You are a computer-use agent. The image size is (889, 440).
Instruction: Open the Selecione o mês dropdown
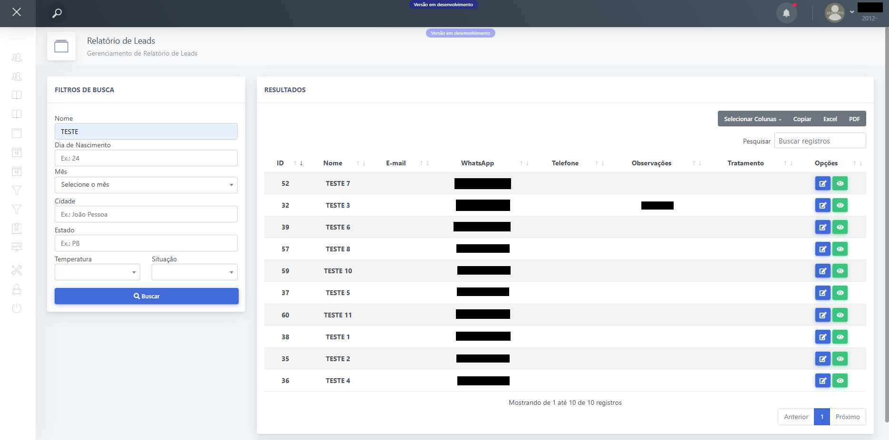[146, 185]
